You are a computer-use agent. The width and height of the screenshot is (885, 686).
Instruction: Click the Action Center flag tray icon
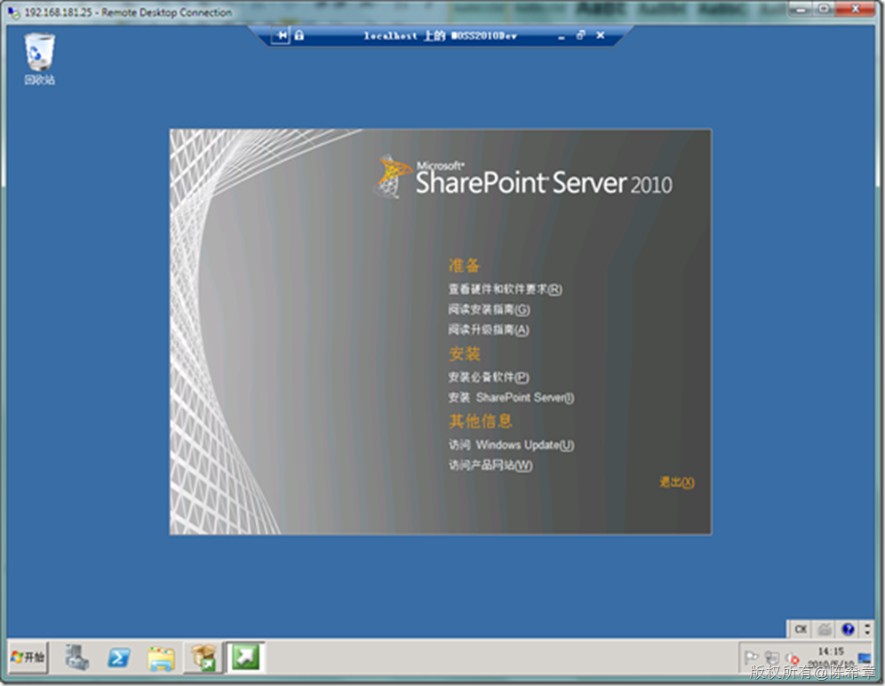coord(751,658)
